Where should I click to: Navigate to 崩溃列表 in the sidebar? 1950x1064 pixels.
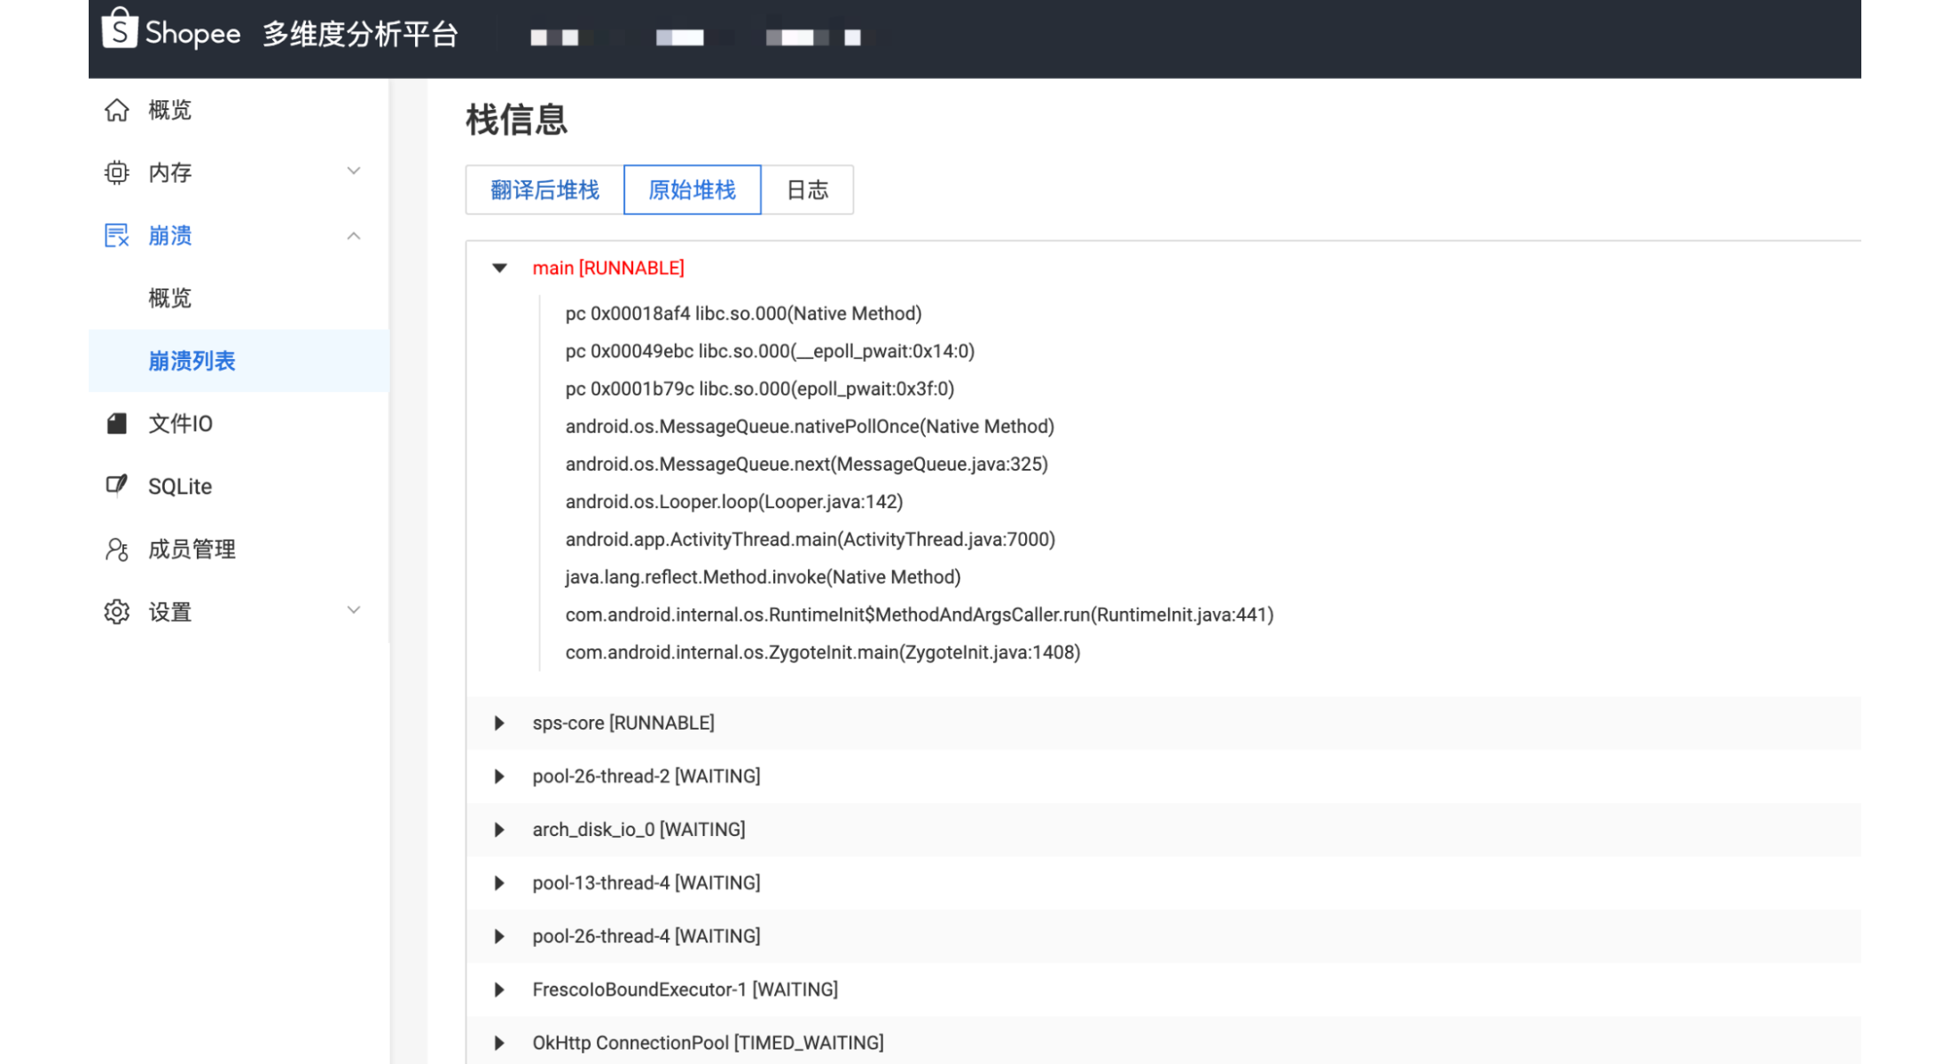(x=192, y=361)
